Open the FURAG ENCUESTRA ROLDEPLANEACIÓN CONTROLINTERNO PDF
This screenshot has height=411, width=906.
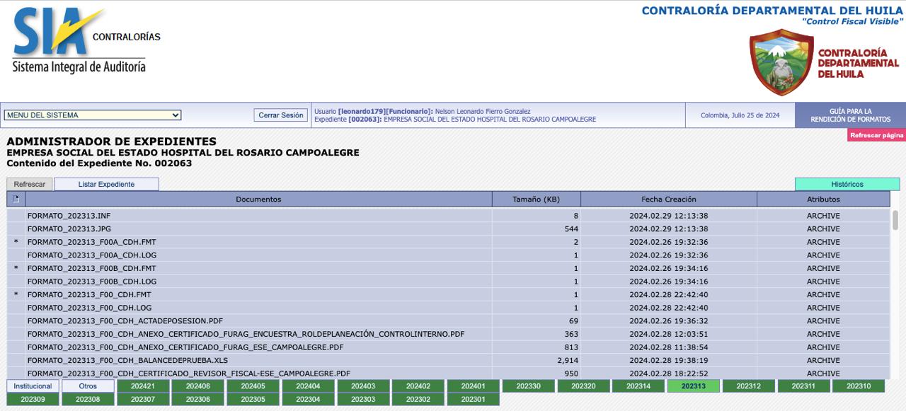coord(246,334)
